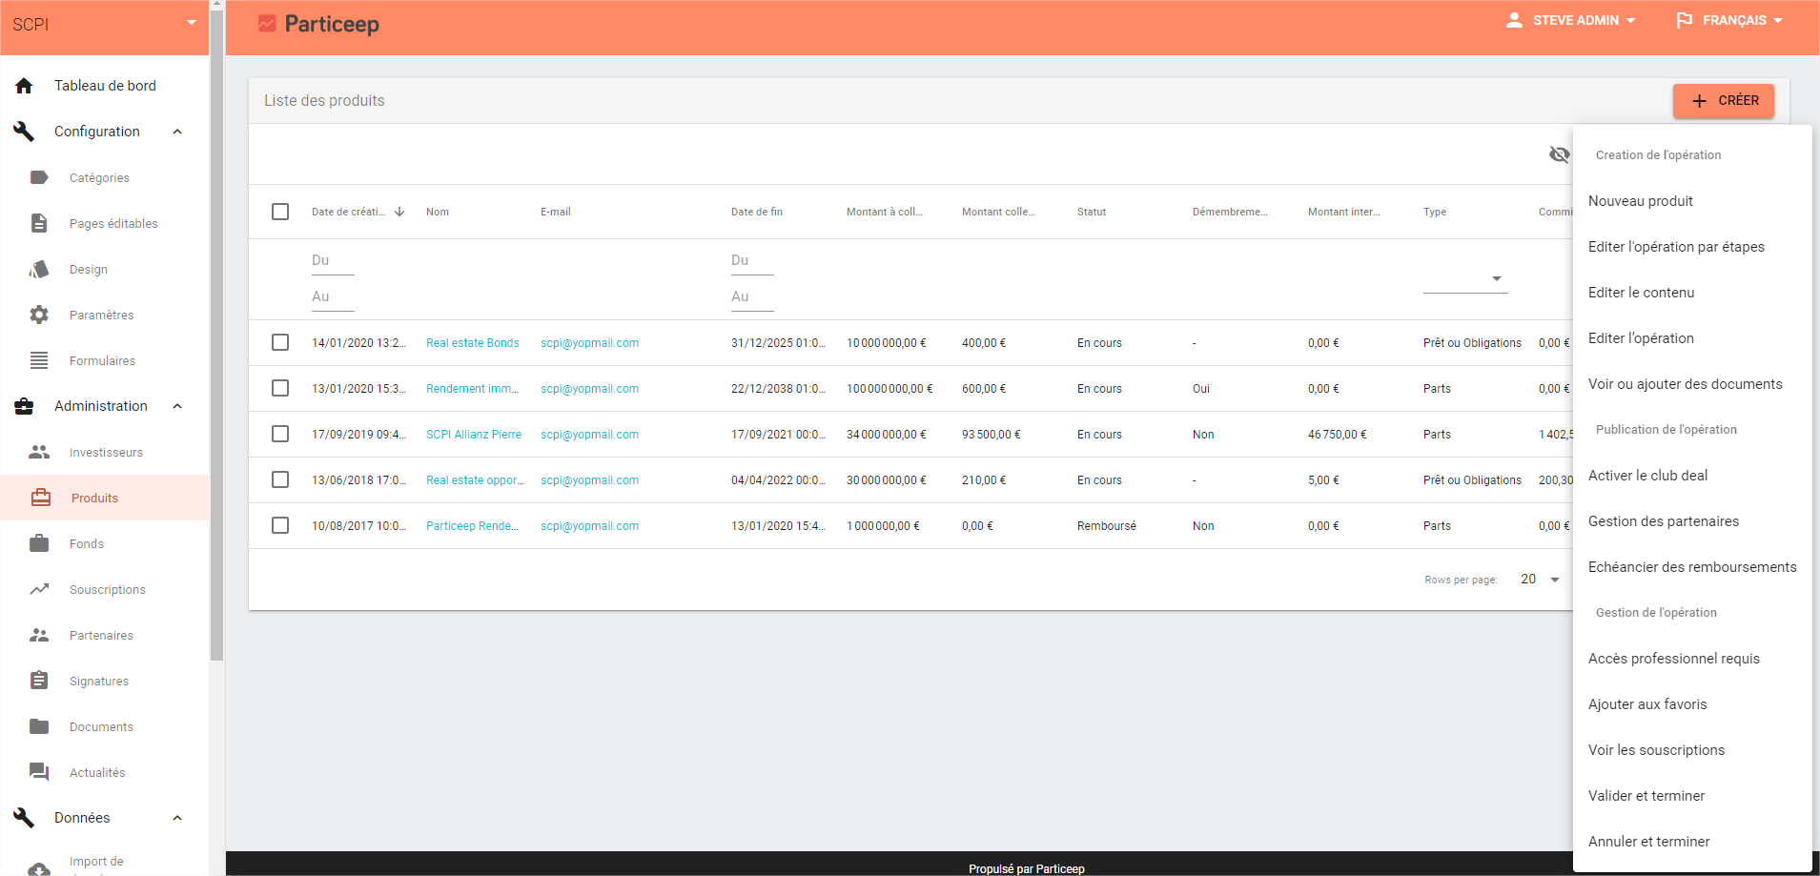Click the Formulaires list icon
Viewport: 1820px width, 876px height.
[x=39, y=360]
